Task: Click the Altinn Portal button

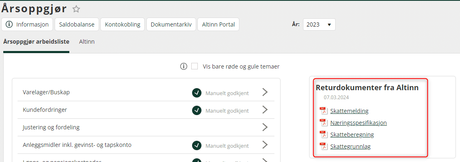Action: (219, 24)
